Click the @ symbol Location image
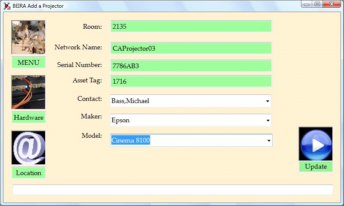Image resolution: width=344 pixels, height=206 pixels. [x=28, y=148]
